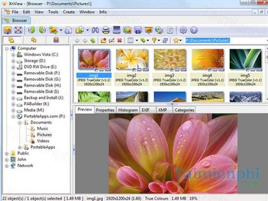This screenshot has width=268, height=201.
Task: Open the Filter bulb dropdown arrow
Action: pyautogui.click(x=159, y=41)
